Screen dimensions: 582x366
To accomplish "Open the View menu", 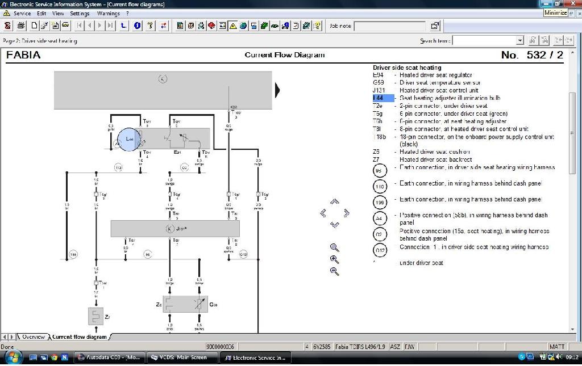I will coord(58,14).
